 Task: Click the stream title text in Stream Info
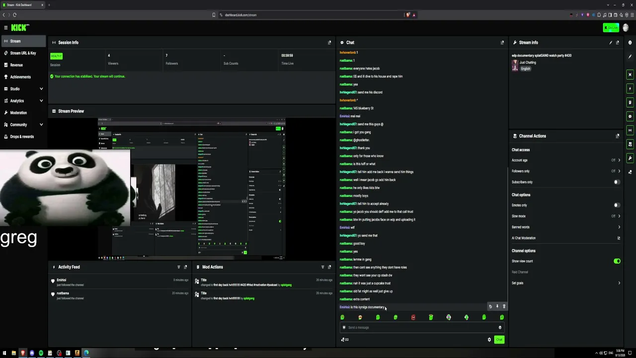[542, 56]
